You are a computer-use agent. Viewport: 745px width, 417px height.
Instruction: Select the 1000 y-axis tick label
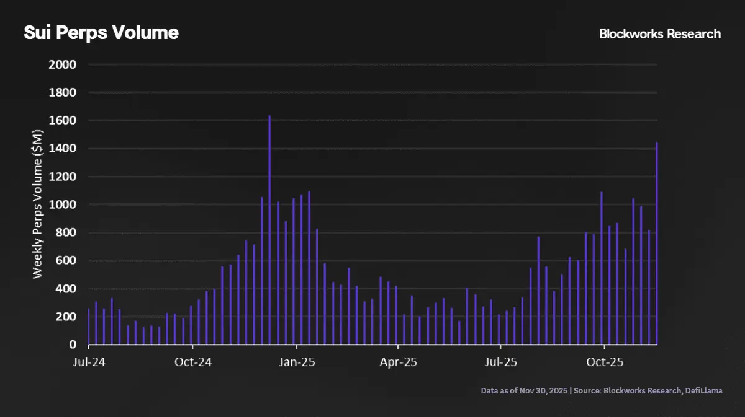(62, 204)
